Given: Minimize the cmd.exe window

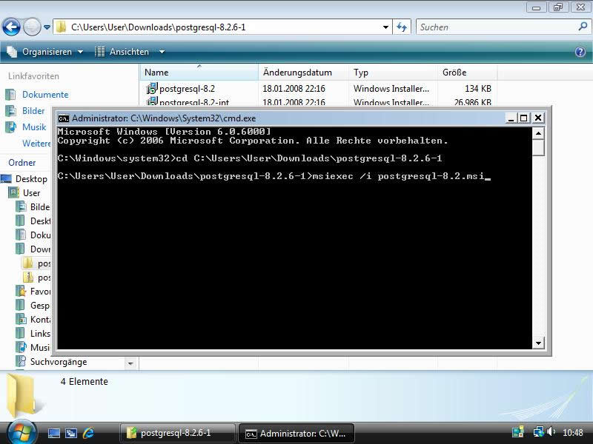Looking at the screenshot, I should pyautogui.click(x=511, y=118).
